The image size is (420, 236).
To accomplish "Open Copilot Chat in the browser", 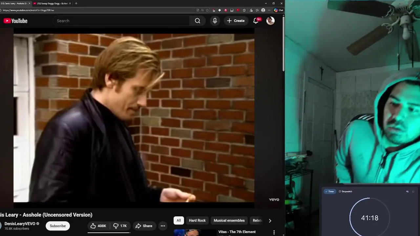I will (279, 10).
